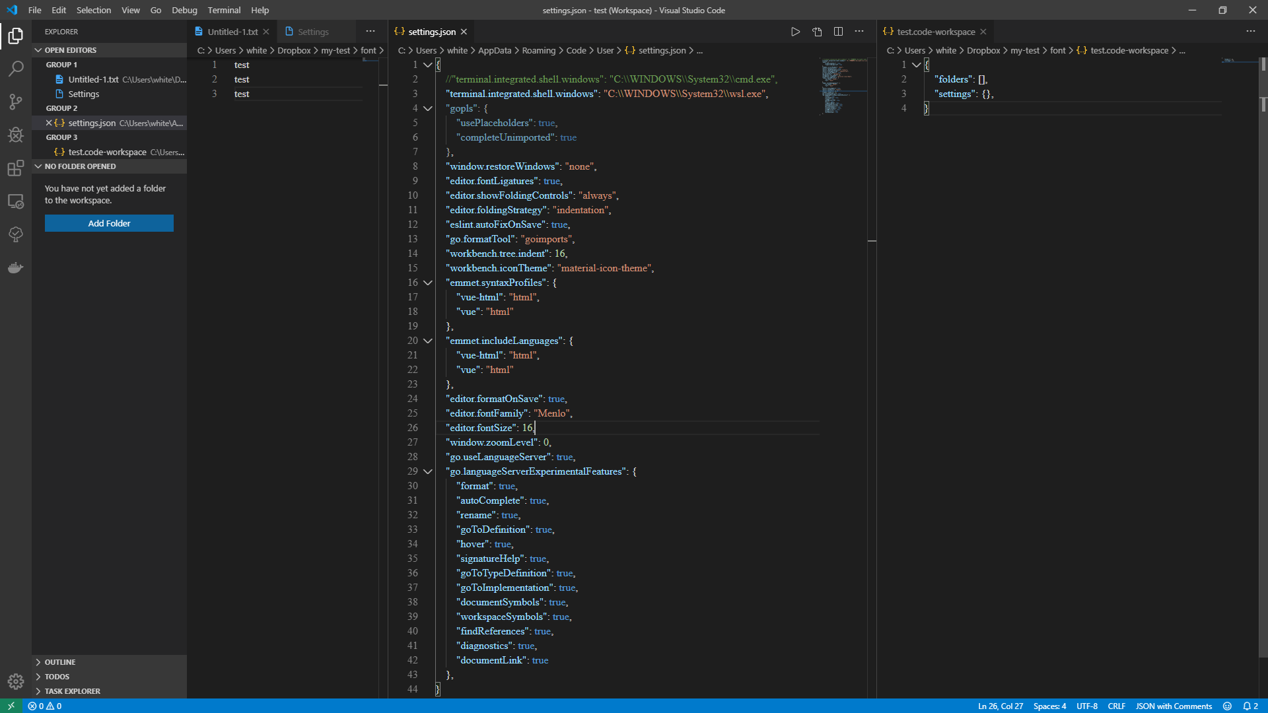Open the Debug view from the activity bar
This screenshot has height=713, width=1268.
click(16, 135)
